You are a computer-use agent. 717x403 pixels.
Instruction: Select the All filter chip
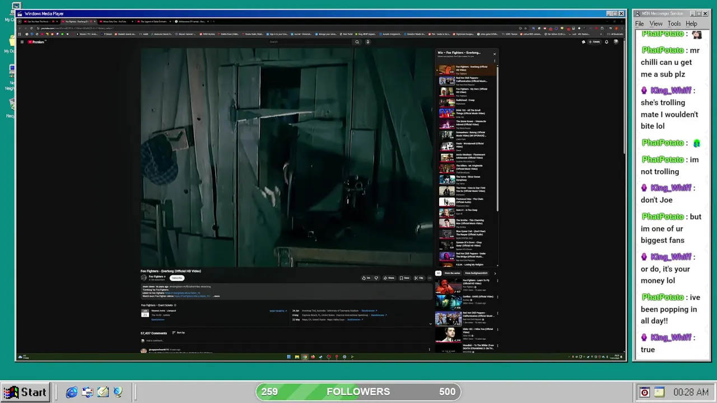point(439,273)
